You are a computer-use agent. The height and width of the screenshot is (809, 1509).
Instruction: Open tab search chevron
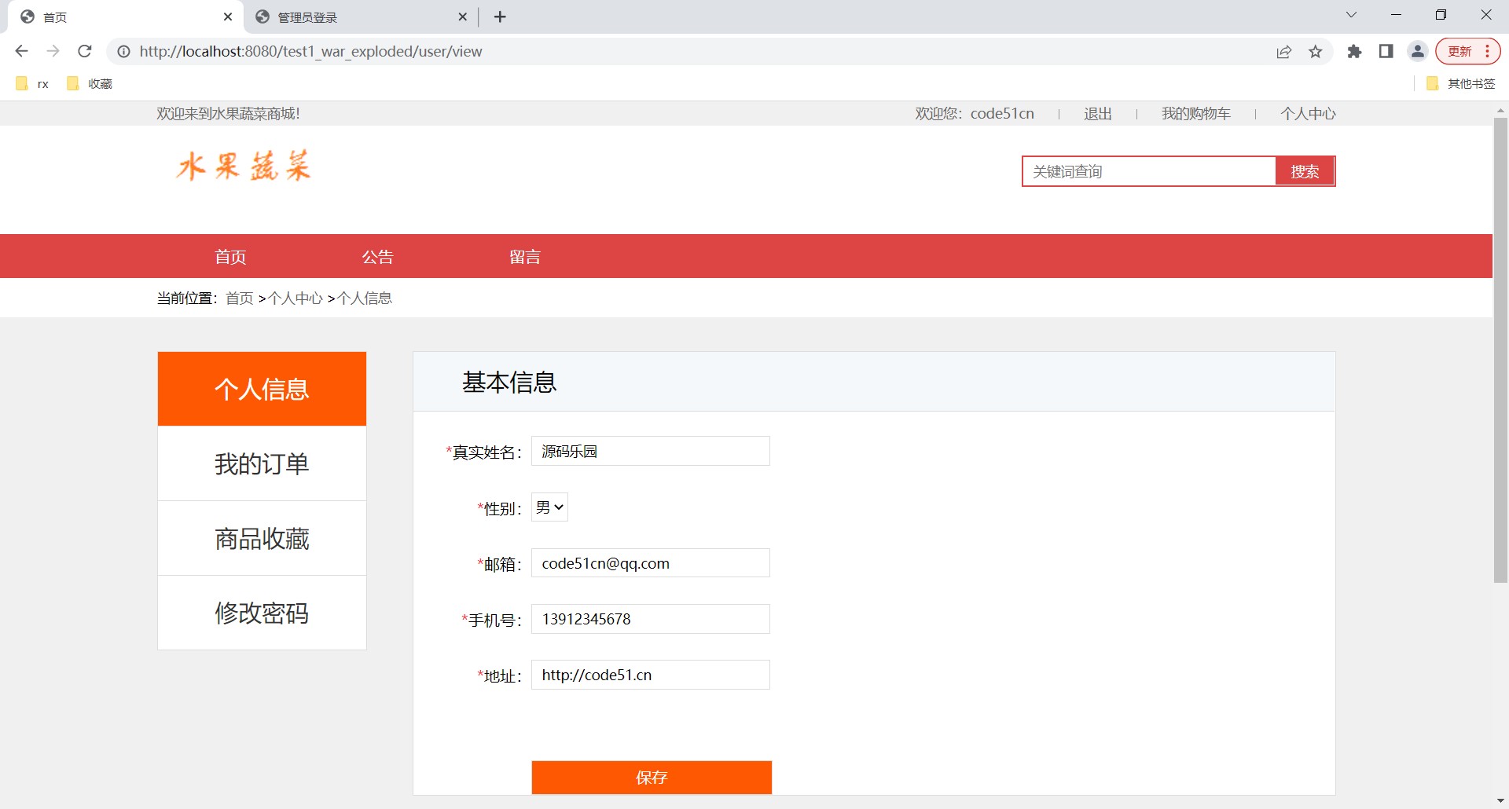(x=1351, y=15)
